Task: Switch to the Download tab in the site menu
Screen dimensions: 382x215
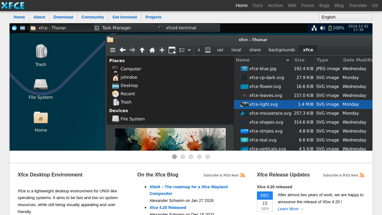Action: pyautogui.click(x=63, y=17)
